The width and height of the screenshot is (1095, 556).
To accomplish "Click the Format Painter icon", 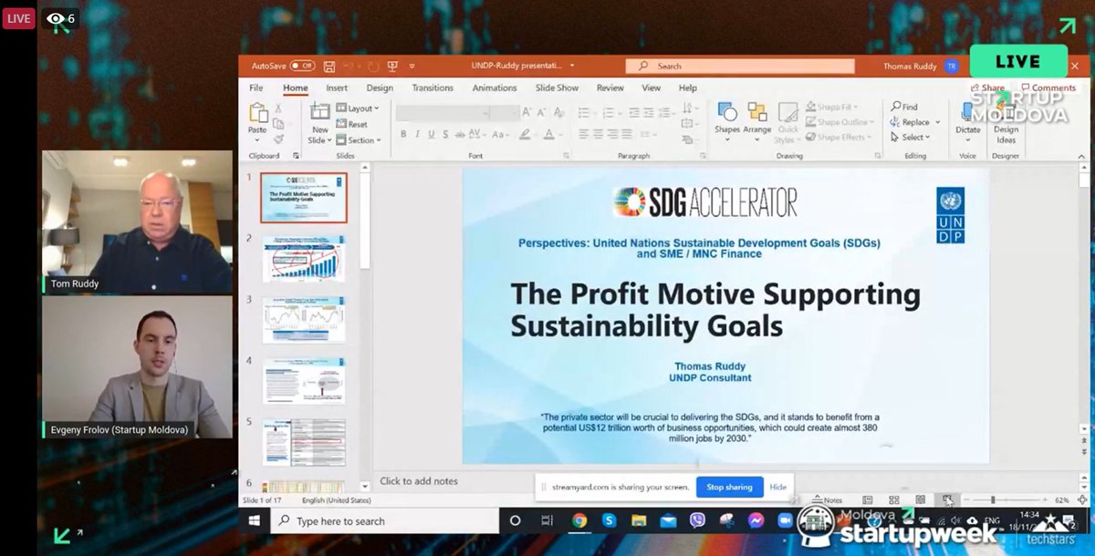I will pos(280,139).
